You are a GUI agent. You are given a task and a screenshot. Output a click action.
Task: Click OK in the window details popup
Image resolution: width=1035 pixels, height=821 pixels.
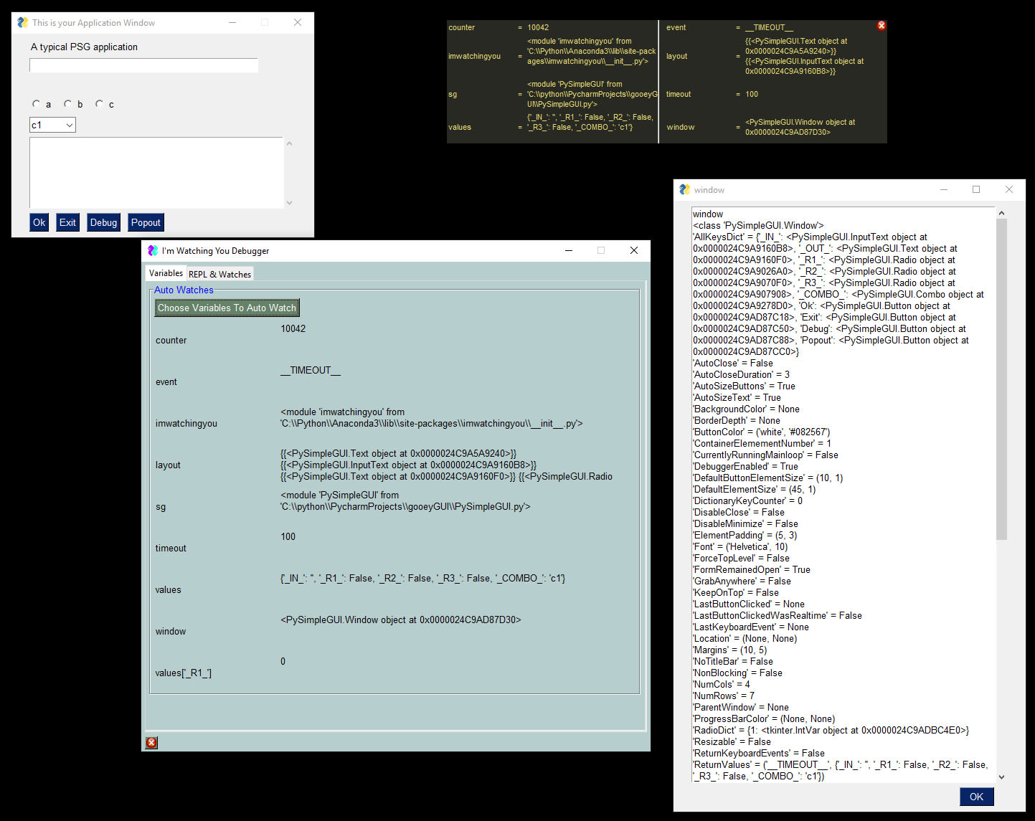click(976, 797)
